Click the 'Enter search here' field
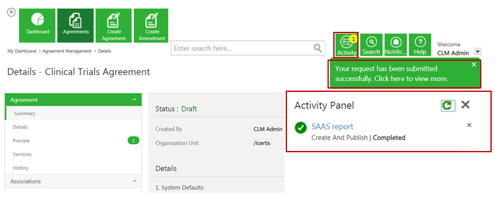The width and height of the screenshot is (495, 199). click(242, 48)
